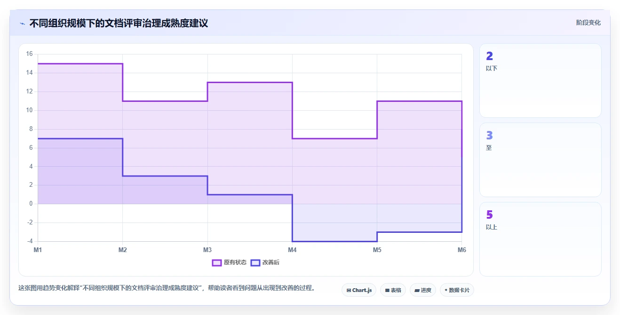This screenshot has width=620, height=315.
Task: Click the sparkle icon in 数据卡片 chip
Action: [446, 290]
